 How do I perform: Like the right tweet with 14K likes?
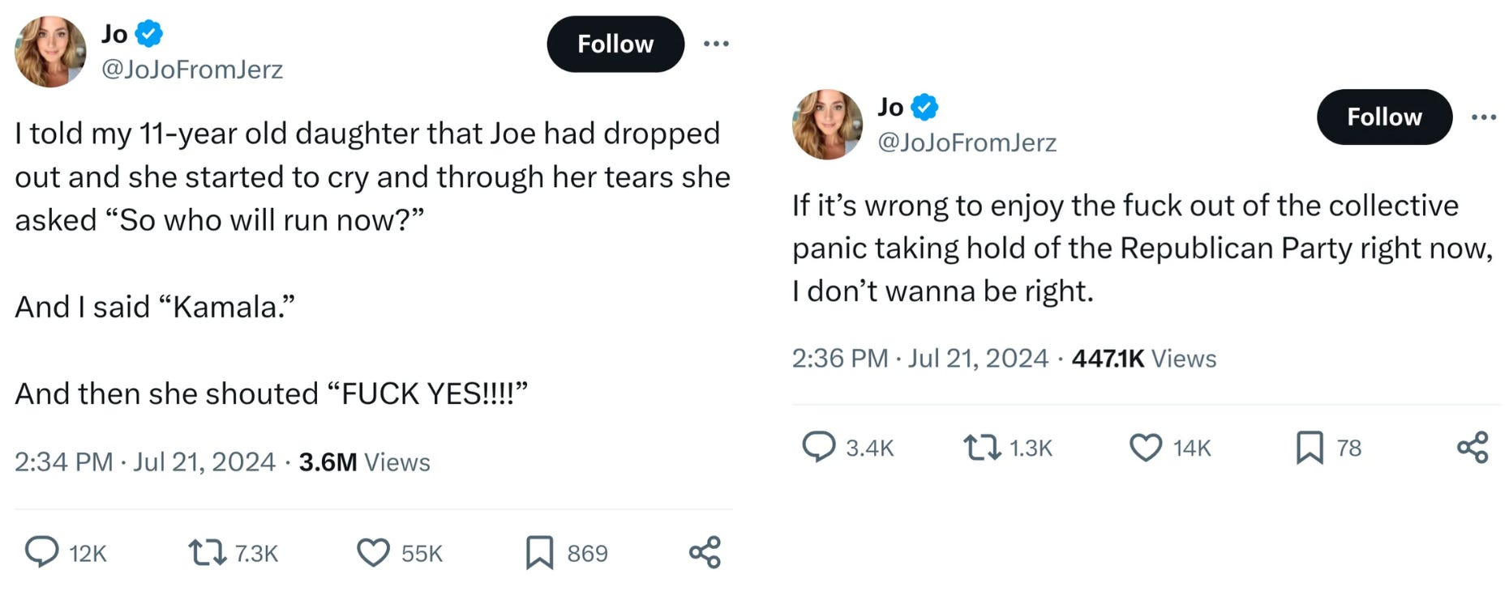point(1146,448)
